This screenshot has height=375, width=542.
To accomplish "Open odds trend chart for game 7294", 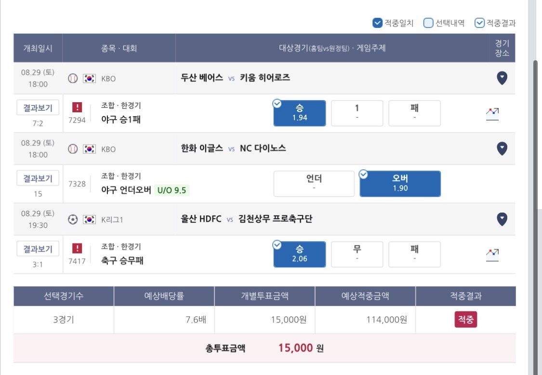I will [x=492, y=114].
